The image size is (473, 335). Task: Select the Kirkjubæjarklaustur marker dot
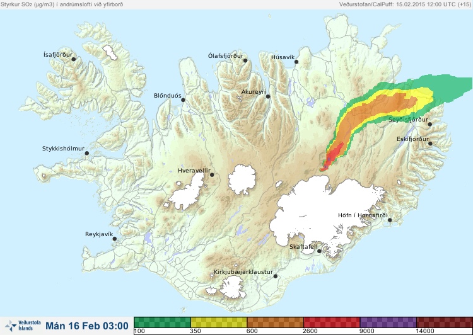[275, 276]
